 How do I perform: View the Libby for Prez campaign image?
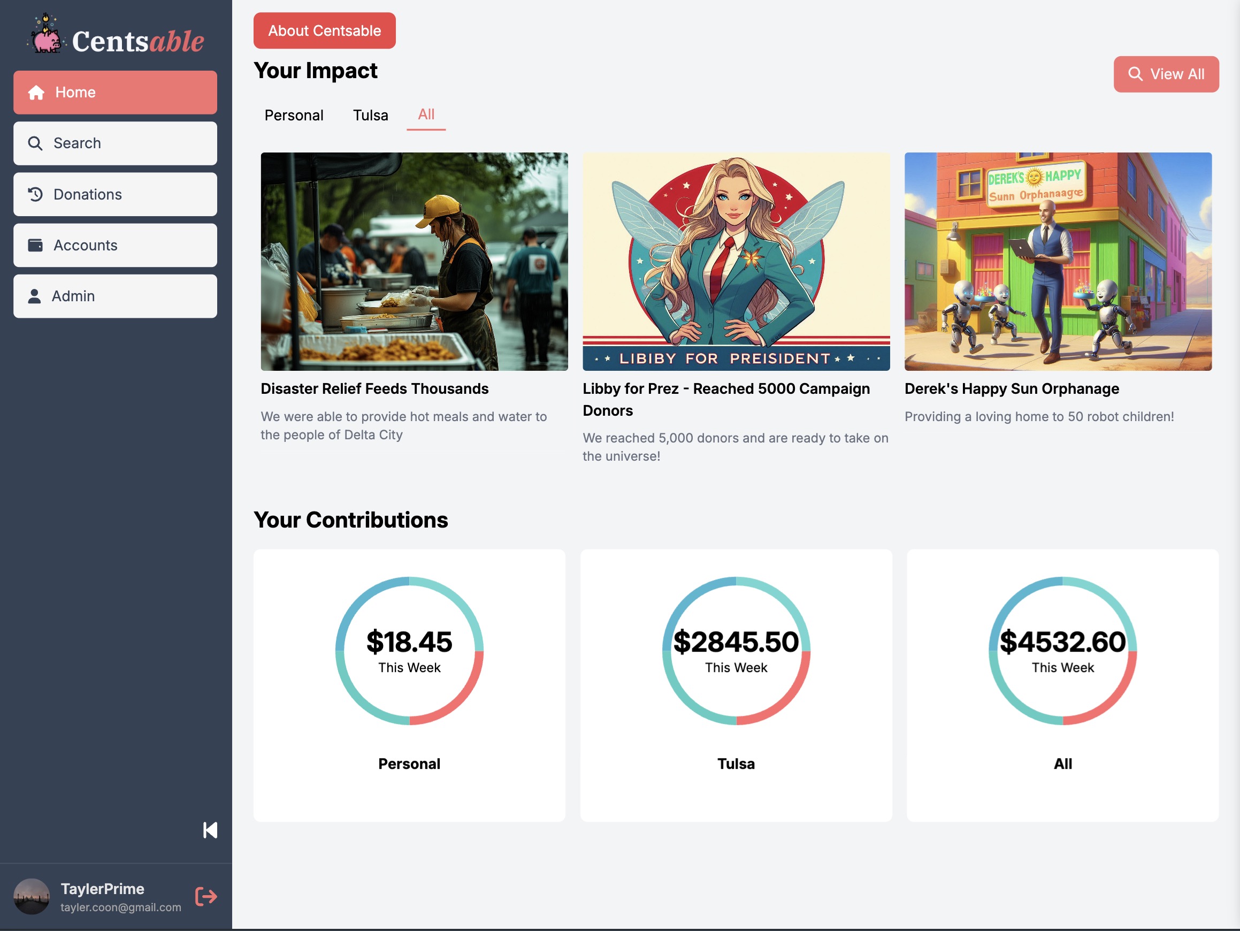(x=736, y=261)
